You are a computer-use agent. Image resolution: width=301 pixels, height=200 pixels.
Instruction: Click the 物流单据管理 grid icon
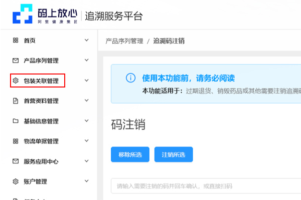pyautogui.click(x=15, y=141)
